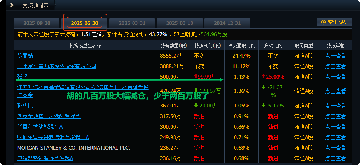Click MORGAN STANLEY & CO. INTERNATIONAL PLC. name
Viewport: 360px width, 165px height.
click(73, 148)
